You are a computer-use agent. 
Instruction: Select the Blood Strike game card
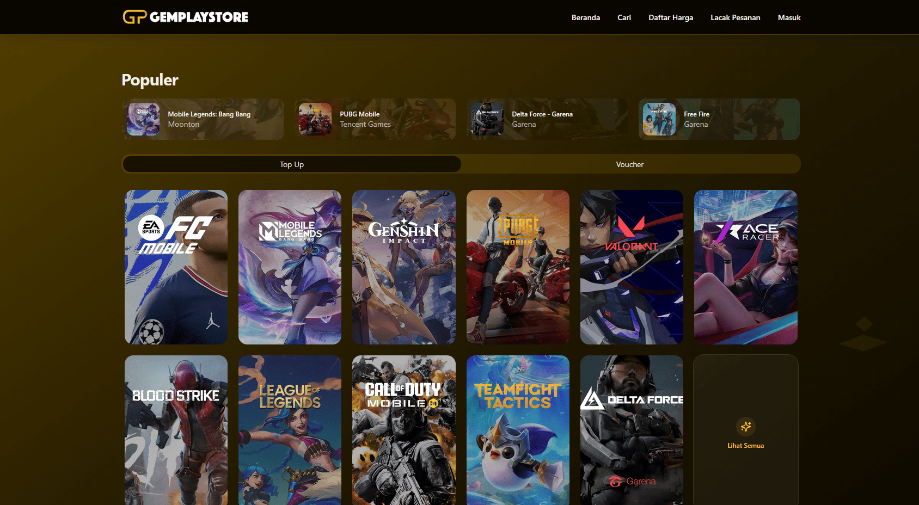[176, 430]
